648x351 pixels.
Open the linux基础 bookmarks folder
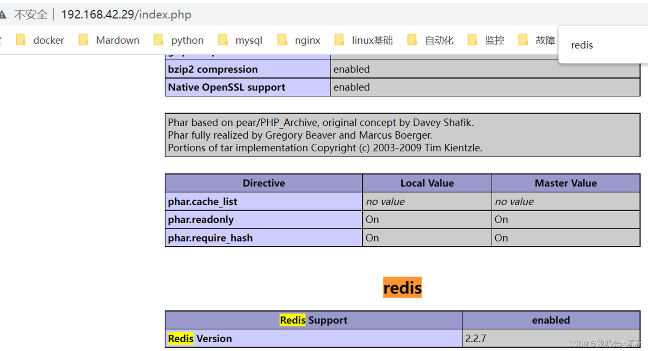(372, 40)
